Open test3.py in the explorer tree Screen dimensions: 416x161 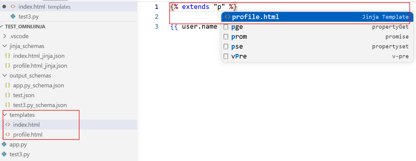(x=68, y=154)
